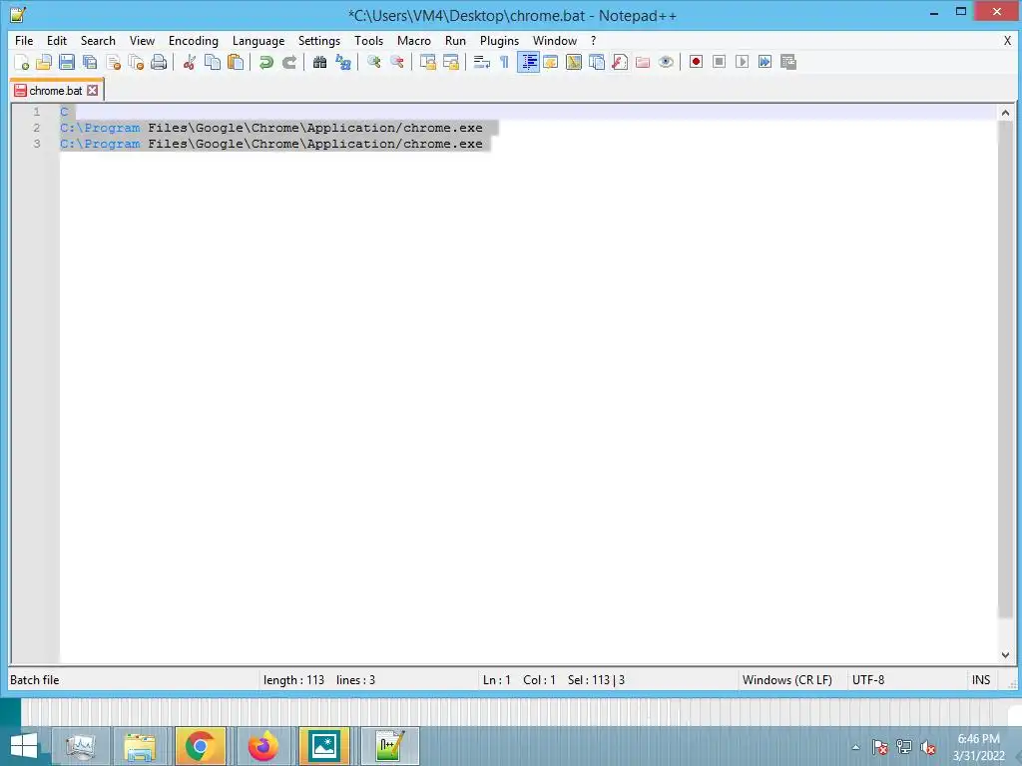
Task: Create a new file with the New icon
Action: coord(22,62)
